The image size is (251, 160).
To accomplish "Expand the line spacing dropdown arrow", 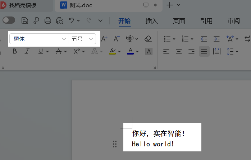I will [x=237, y=51].
